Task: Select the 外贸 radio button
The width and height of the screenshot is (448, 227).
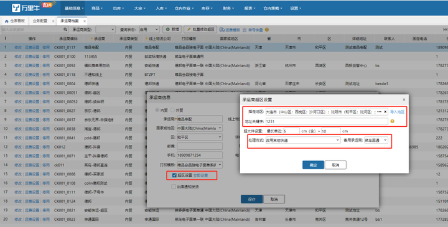Action: coord(172,110)
